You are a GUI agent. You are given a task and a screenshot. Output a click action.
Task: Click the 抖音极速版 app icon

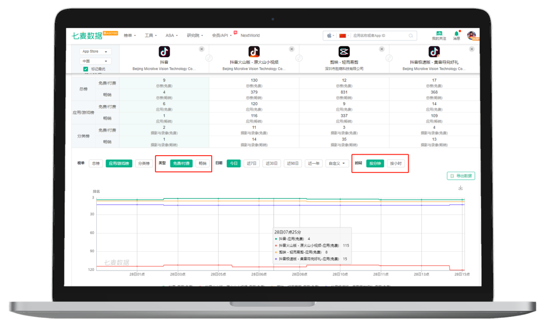click(434, 52)
